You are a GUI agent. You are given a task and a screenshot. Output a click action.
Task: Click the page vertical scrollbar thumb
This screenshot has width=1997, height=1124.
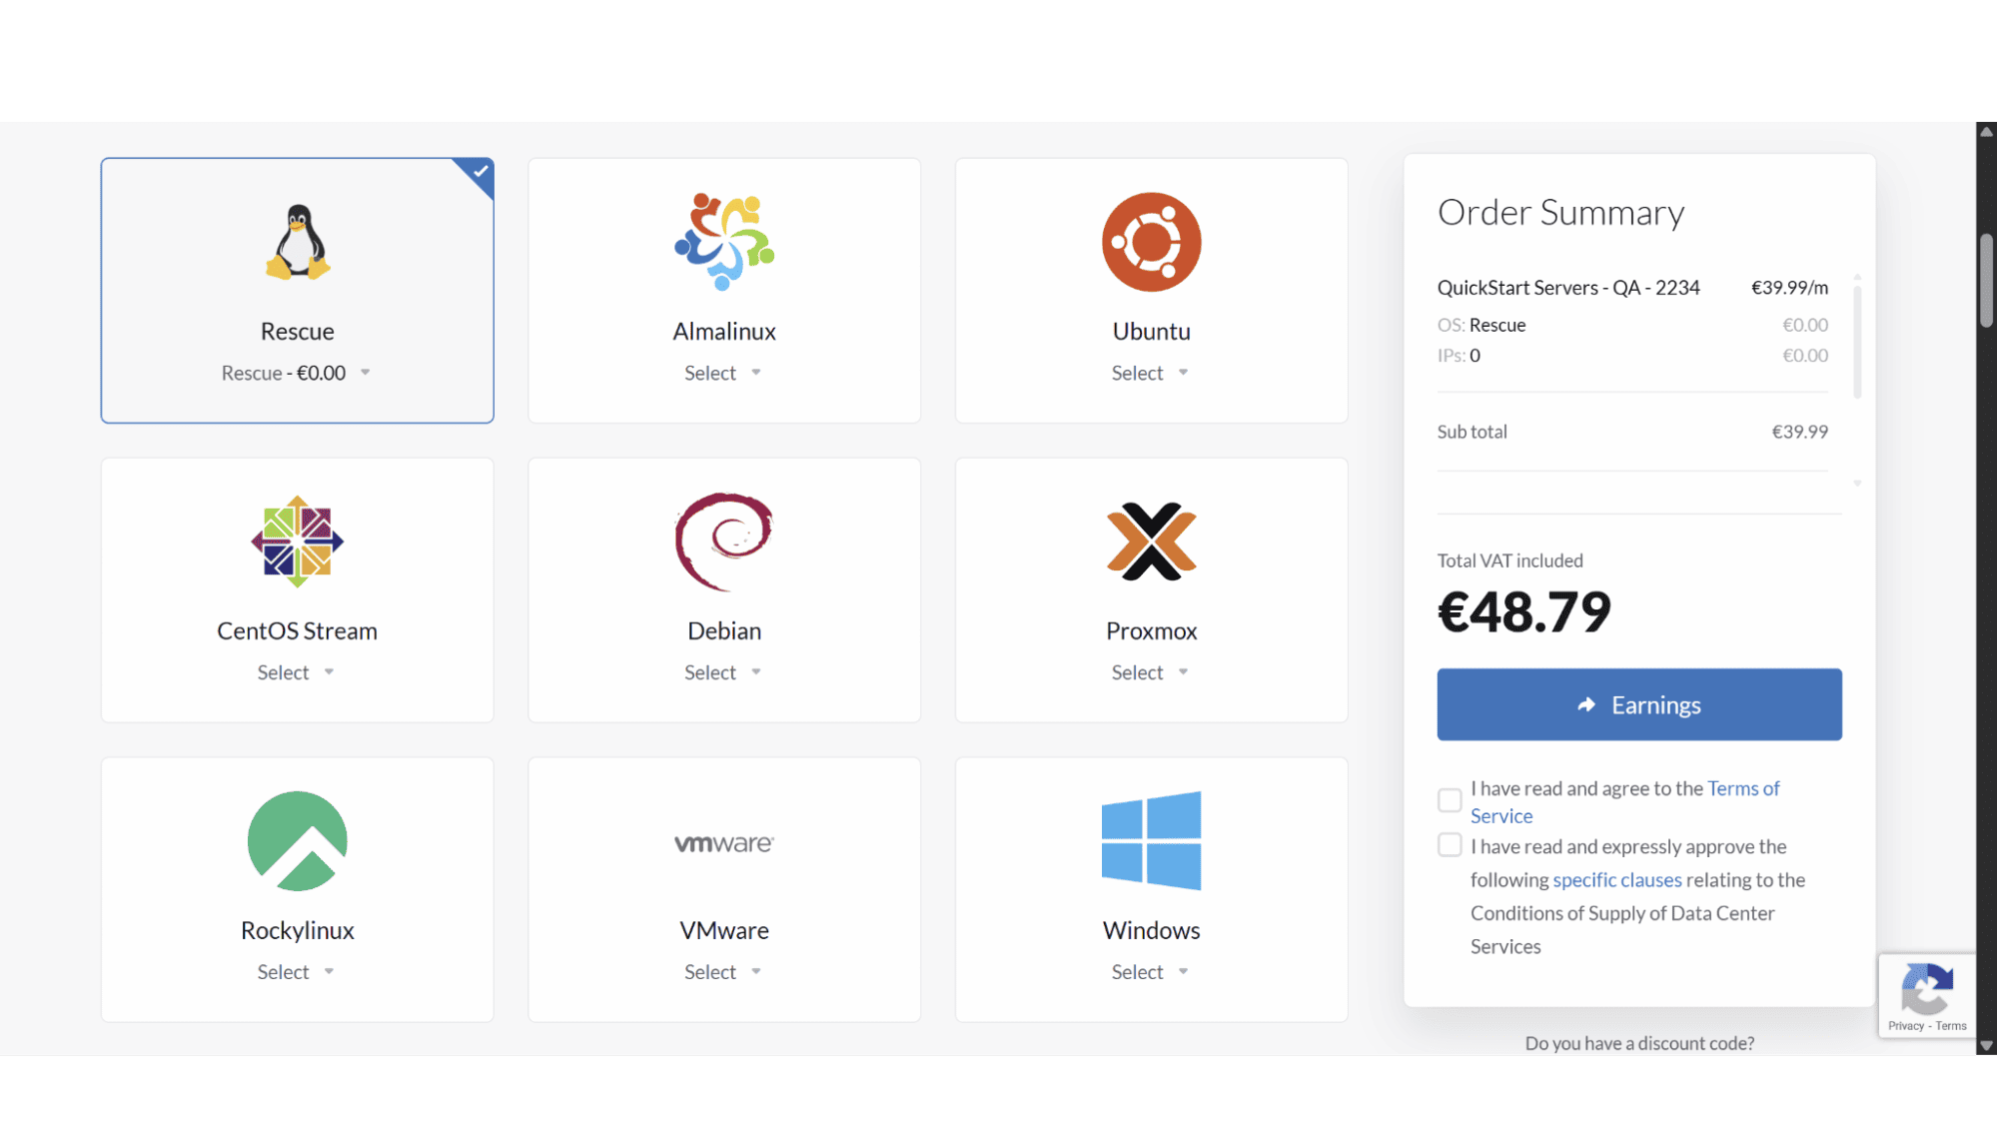pyautogui.click(x=1987, y=281)
